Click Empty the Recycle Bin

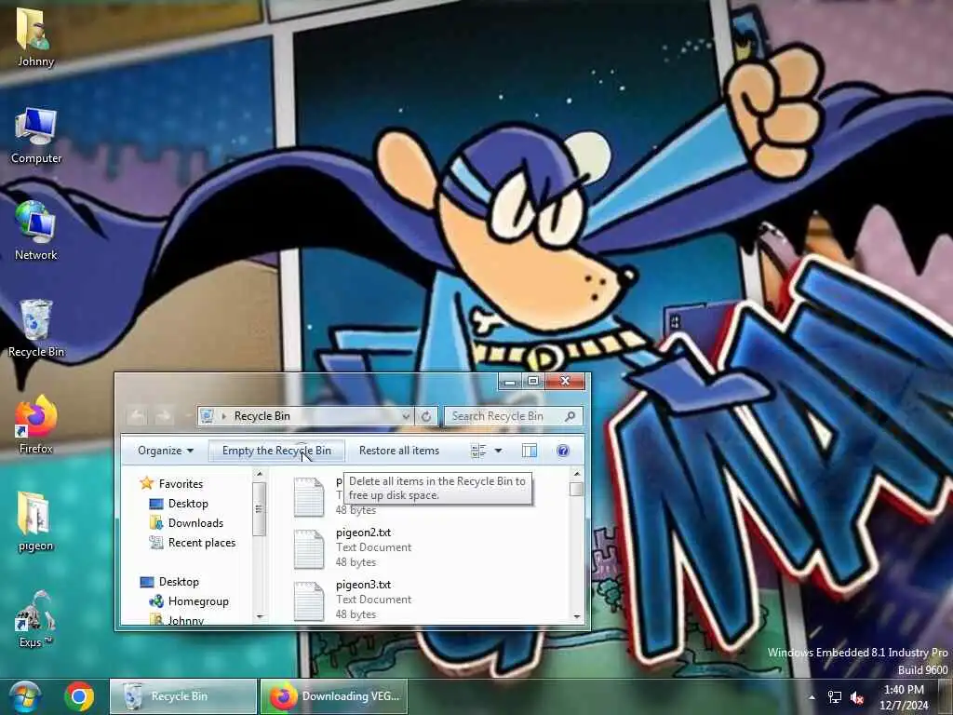[276, 451]
